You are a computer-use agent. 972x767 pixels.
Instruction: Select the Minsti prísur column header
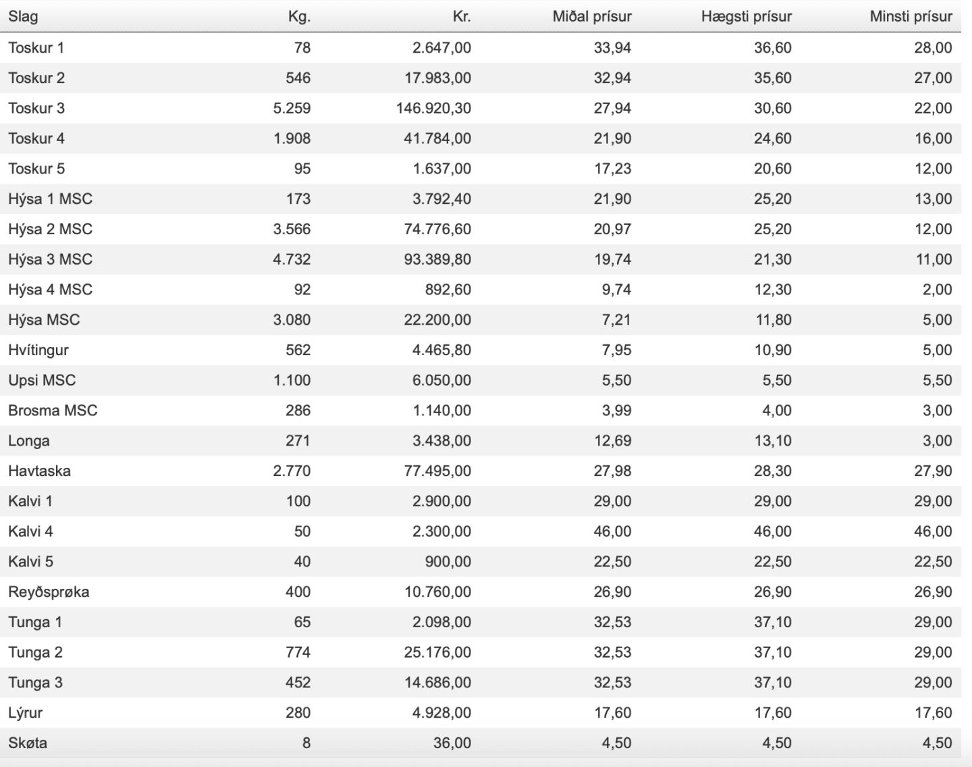[x=911, y=16]
